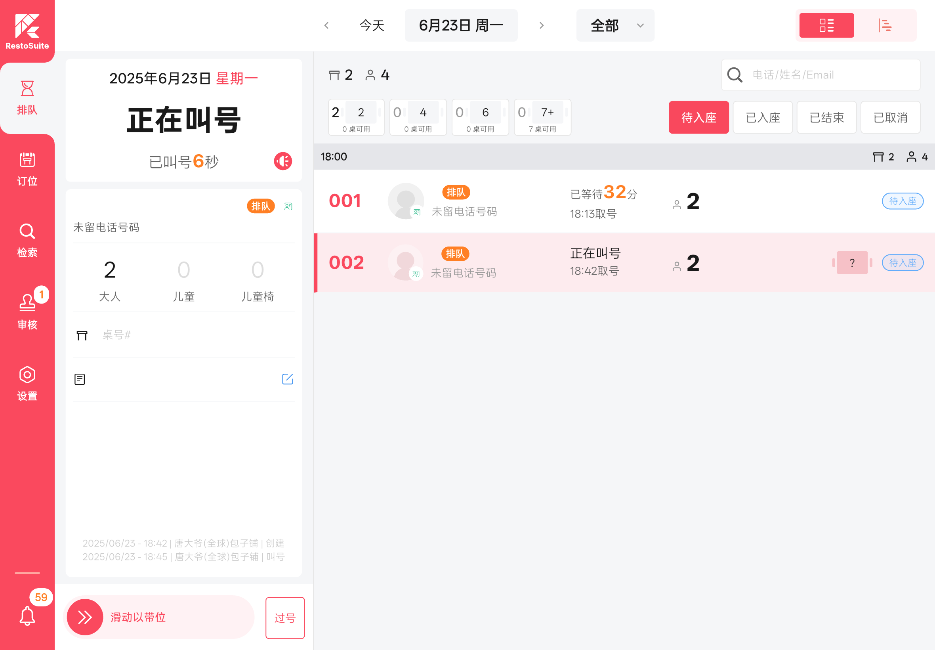This screenshot has height=650, width=935.
Task: Click 18:13取号 time on entry 001
Action: [x=593, y=213]
